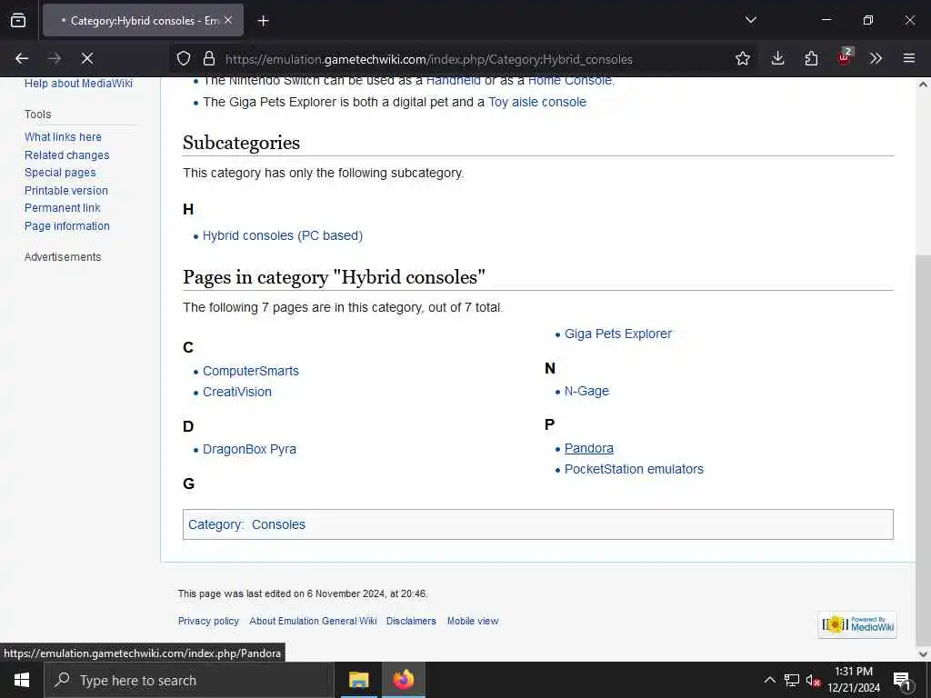Open a new browser tab
Viewport: 931px width, 698px height.
point(263,21)
